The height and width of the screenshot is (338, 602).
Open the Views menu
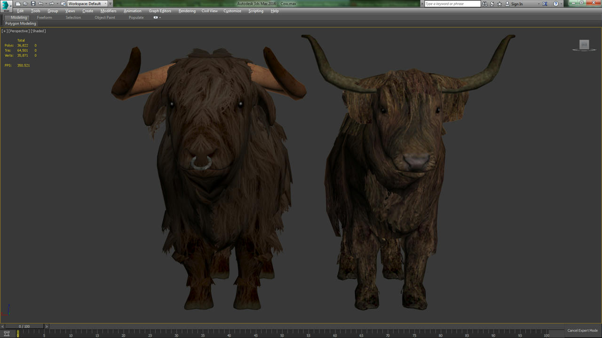point(70,11)
